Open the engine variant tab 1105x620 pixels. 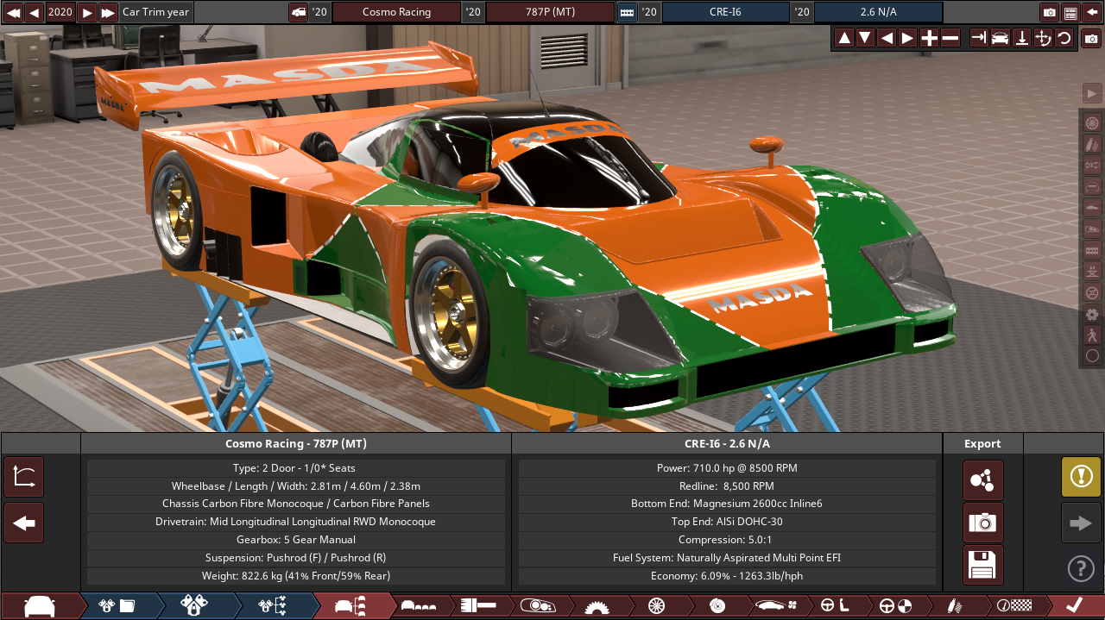pos(194,605)
